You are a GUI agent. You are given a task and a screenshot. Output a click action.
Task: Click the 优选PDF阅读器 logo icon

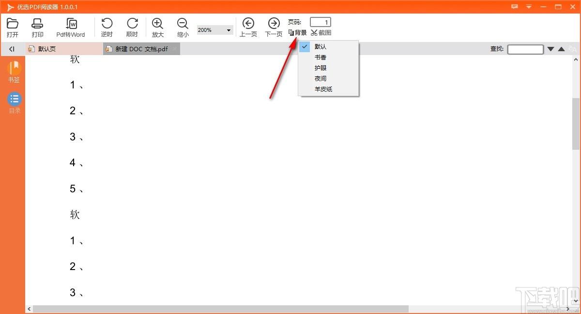tap(11, 7)
